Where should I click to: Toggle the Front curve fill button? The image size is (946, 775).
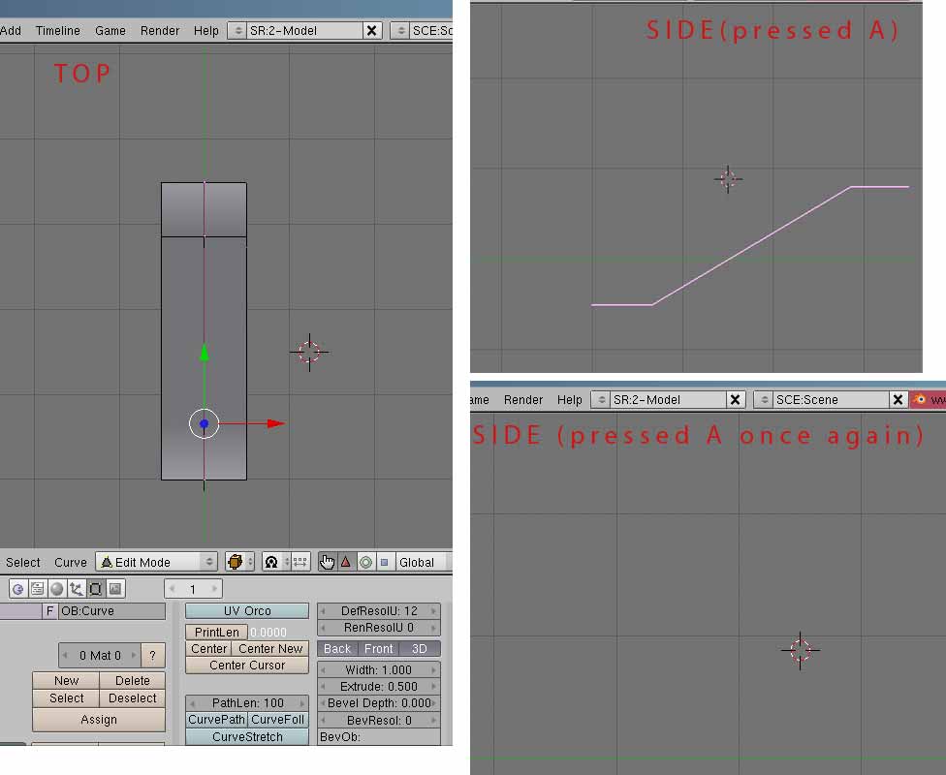pos(378,649)
